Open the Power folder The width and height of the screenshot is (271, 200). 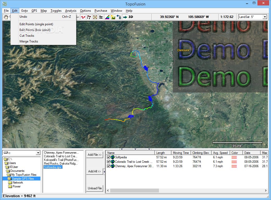[x=15, y=186]
